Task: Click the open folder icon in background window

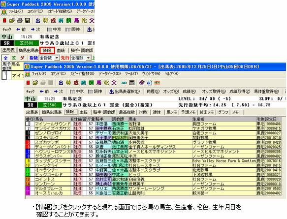Action: click(x=12, y=21)
